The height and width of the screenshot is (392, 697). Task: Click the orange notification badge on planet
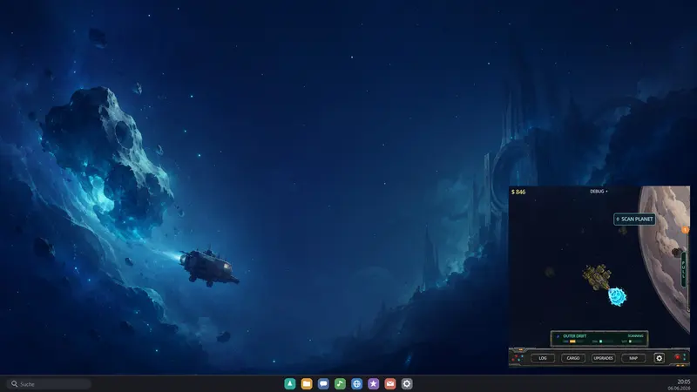[x=685, y=230]
